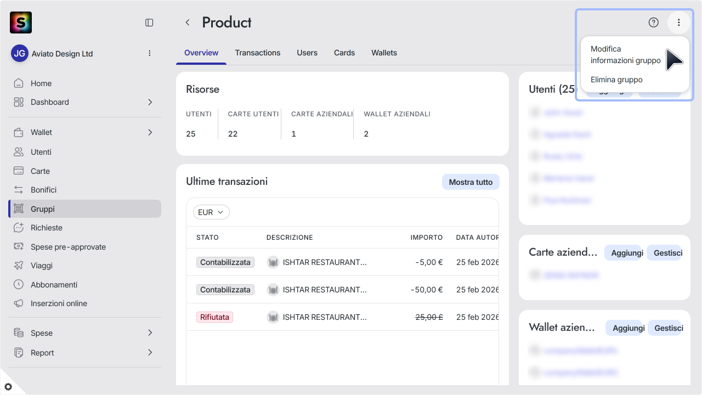Choose Elimina gruppo from the menu
Viewport: 702px width, 395px height.
point(616,80)
